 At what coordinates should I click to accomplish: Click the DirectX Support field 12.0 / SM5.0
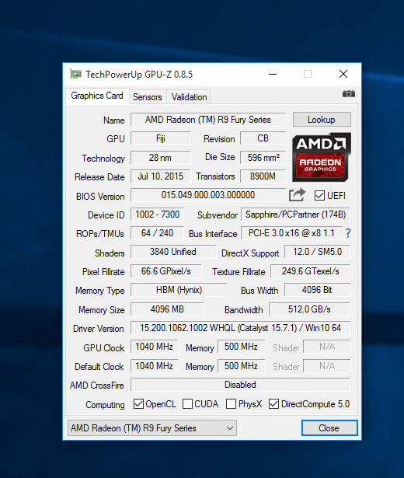click(318, 252)
